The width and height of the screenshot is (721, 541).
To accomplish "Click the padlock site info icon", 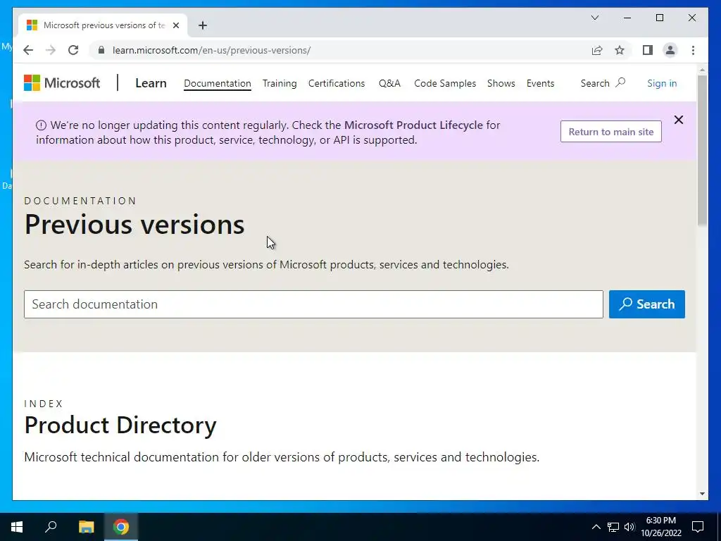I will pyautogui.click(x=101, y=50).
